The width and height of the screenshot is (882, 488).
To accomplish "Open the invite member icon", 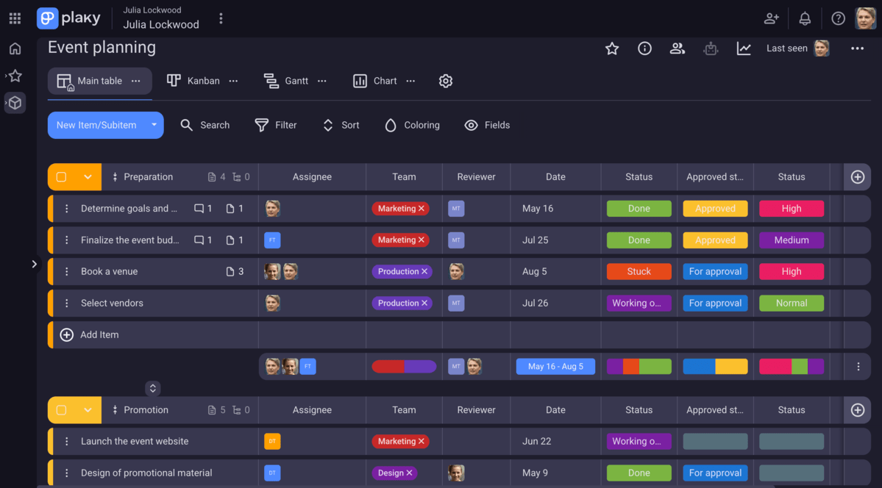I will pos(772,18).
